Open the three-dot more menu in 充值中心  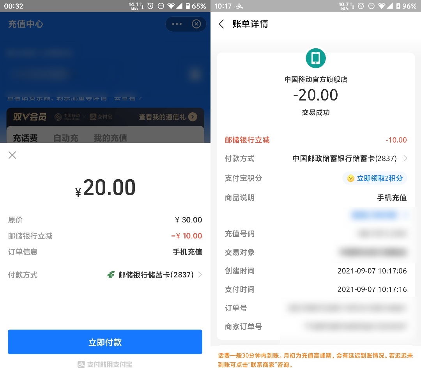[x=177, y=24]
